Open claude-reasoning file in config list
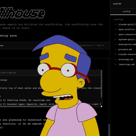The height and width of the screenshot is (136, 136). (127, 54)
